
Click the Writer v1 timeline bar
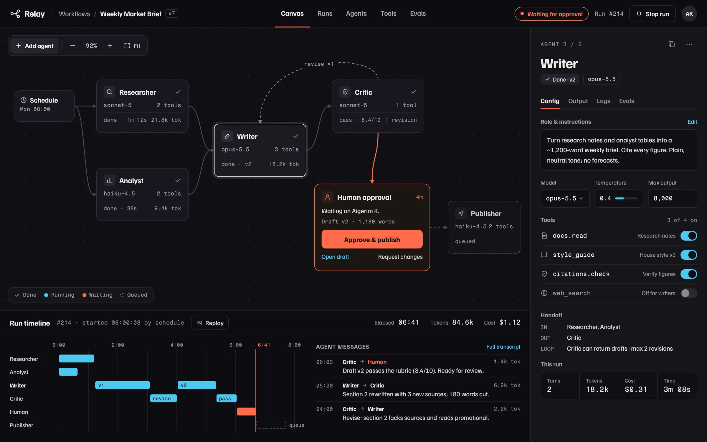pos(122,385)
